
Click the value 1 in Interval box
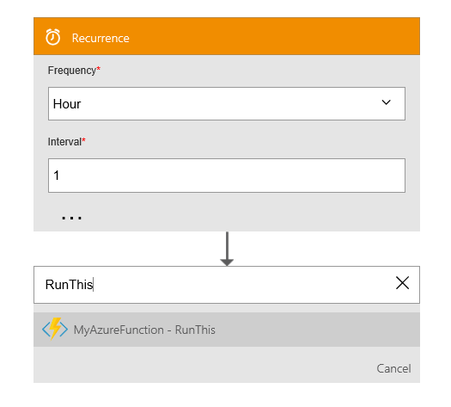[x=57, y=176]
